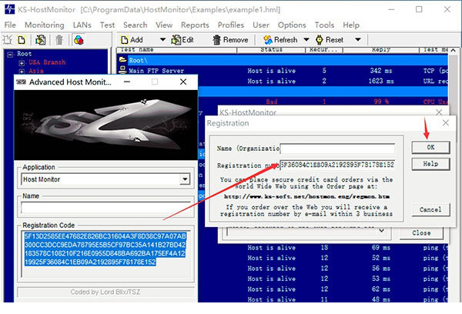
Task: Click the Refresh toolbar button
Action: tap(280, 40)
